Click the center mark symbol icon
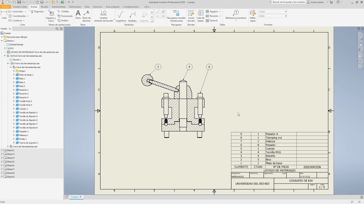Image resolution: width=364 pixels, height=204 pixels. pos(158,16)
